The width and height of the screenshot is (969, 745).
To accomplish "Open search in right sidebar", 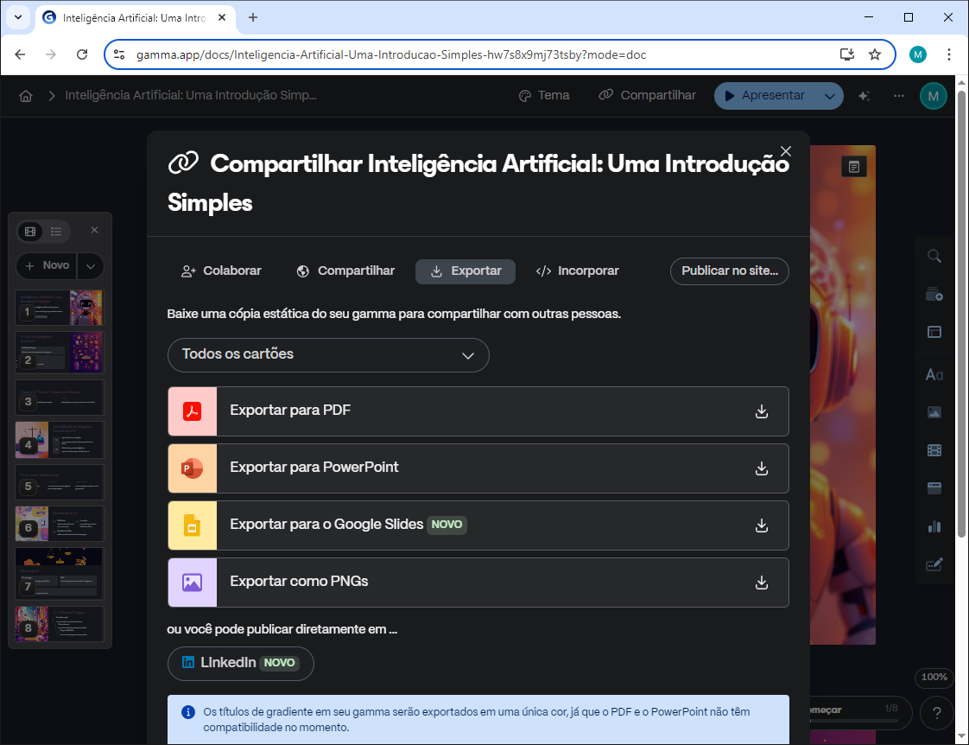I will [x=934, y=256].
